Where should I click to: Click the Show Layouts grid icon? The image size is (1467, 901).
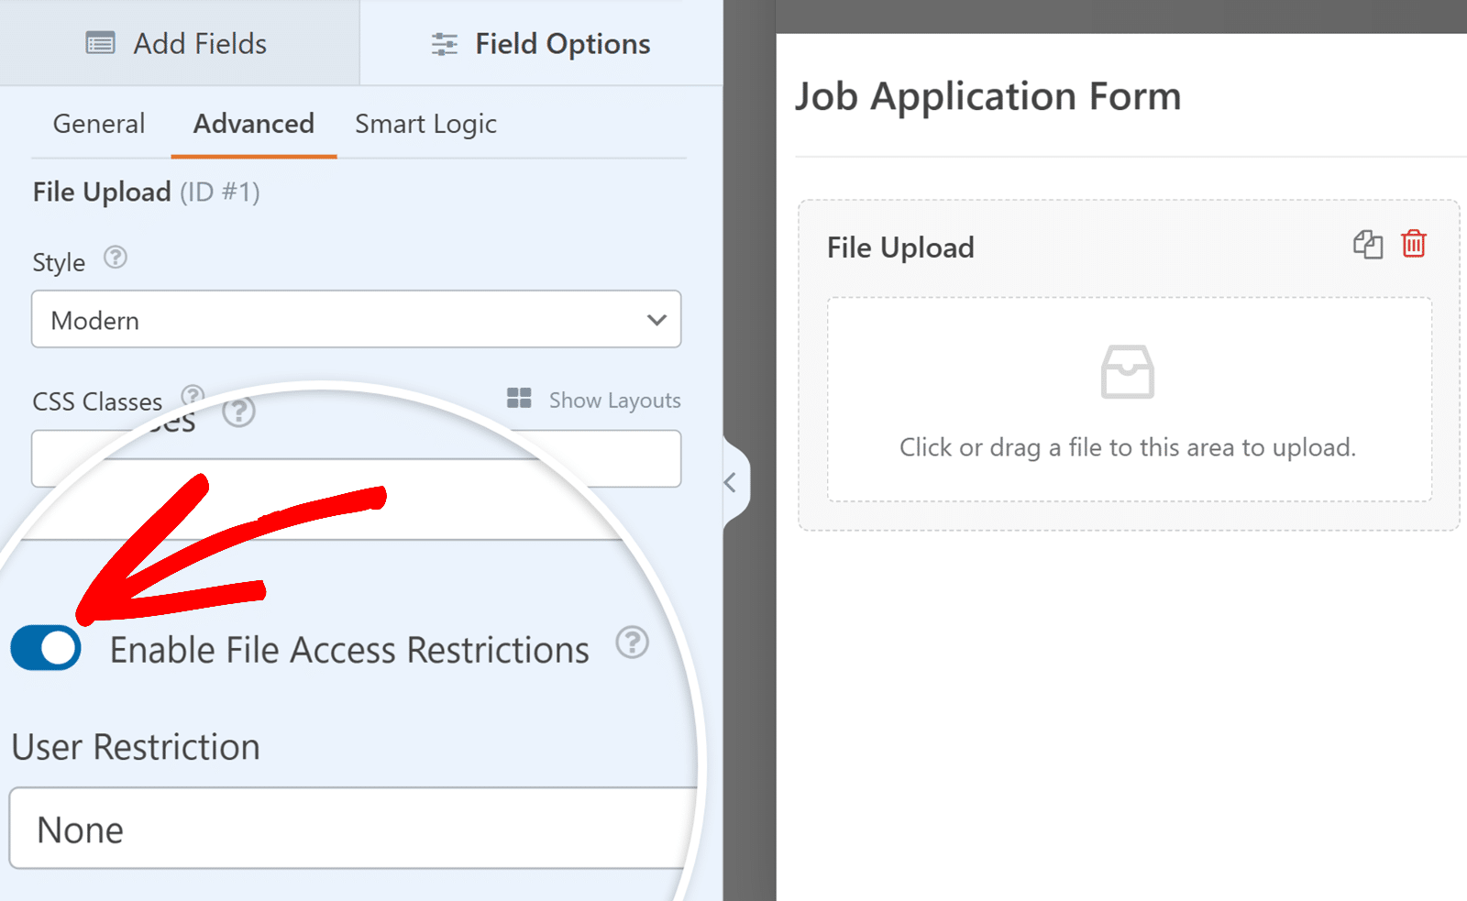click(519, 398)
